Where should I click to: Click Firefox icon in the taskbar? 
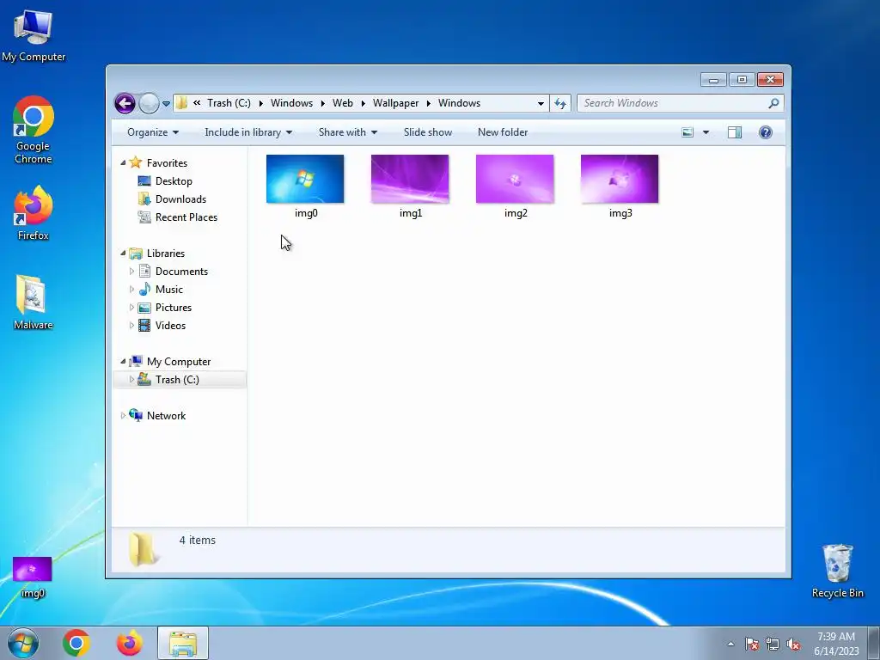click(x=130, y=643)
